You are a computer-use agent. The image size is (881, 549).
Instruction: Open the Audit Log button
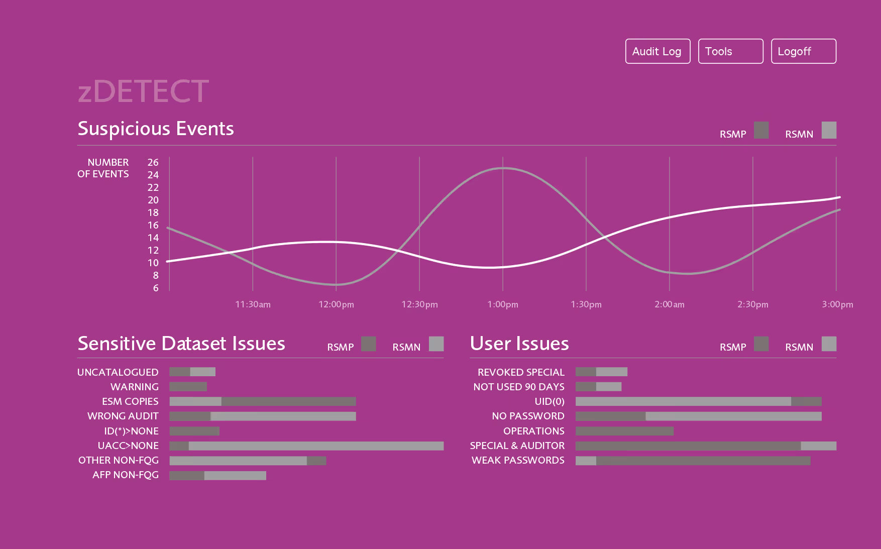(657, 51)
